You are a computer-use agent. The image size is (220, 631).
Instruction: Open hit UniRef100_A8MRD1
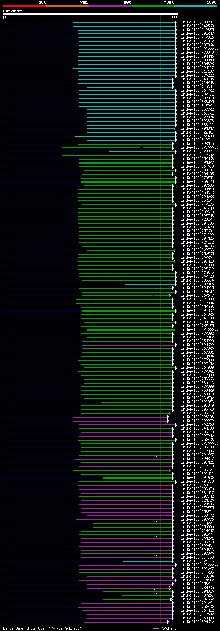coord(197,22)
